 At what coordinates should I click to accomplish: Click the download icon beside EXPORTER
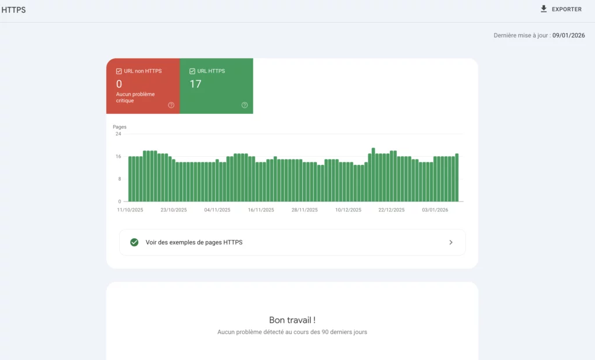(x=543, y=9)
